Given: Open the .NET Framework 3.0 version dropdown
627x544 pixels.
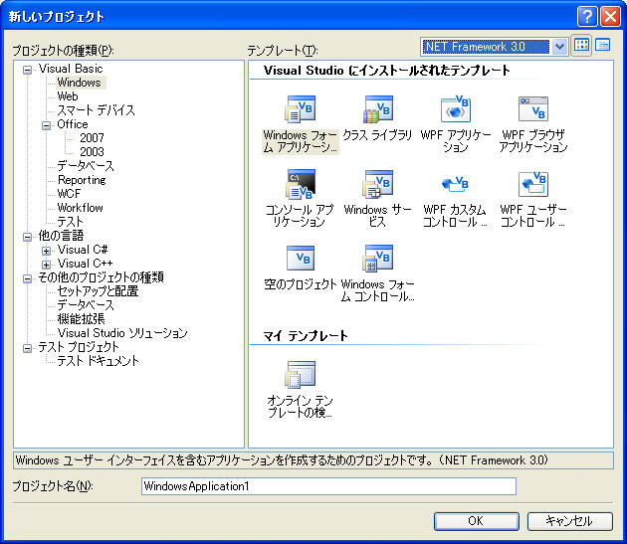Looking at the screenshot, I should coord(559,47).
